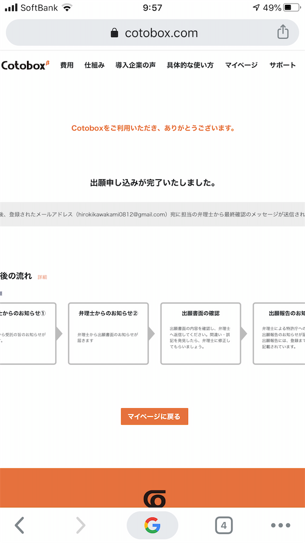Open the 具体的な使い方 menu item
The image size is (305, 543).
[x=190, y=65]
